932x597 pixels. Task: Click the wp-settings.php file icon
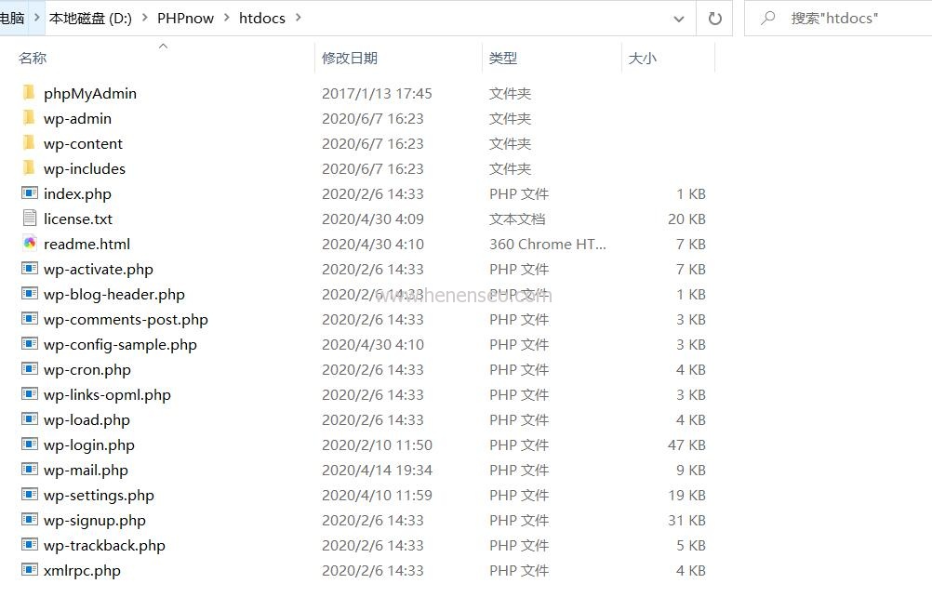coord(30,494)
